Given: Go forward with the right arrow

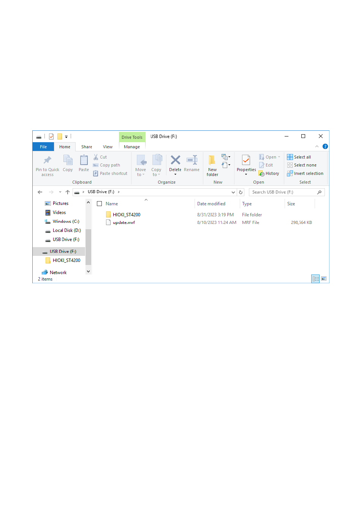Looking at the screenshot, I should 51,192.
